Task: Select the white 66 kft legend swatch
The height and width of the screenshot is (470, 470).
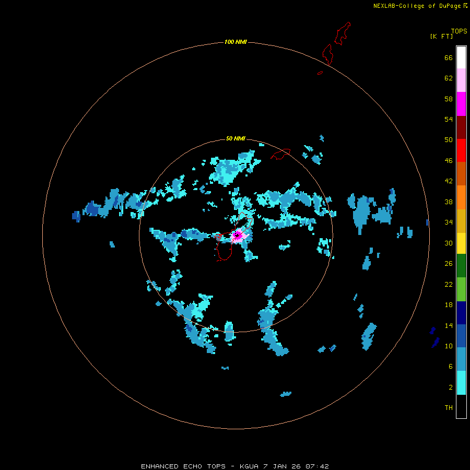Action: coord(461,57)
